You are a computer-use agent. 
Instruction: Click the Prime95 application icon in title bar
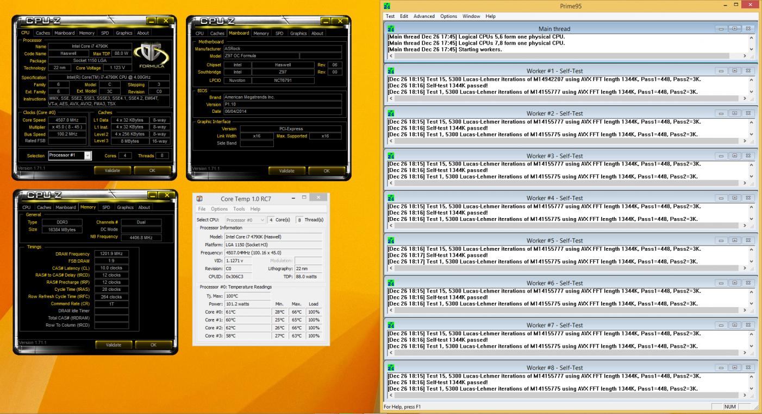[387, 5]
